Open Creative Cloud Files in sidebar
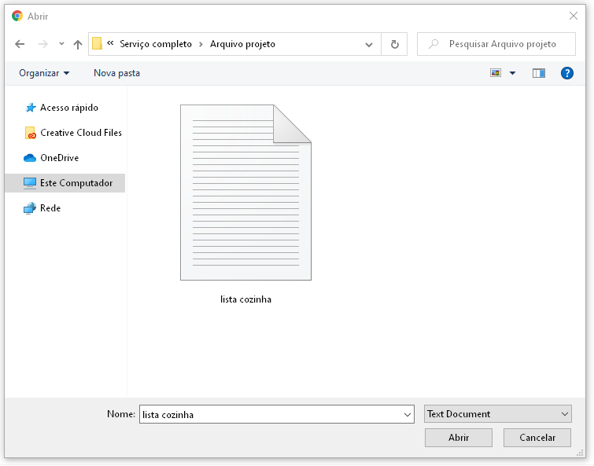This screenshot has width=594, height=466. 80,133
